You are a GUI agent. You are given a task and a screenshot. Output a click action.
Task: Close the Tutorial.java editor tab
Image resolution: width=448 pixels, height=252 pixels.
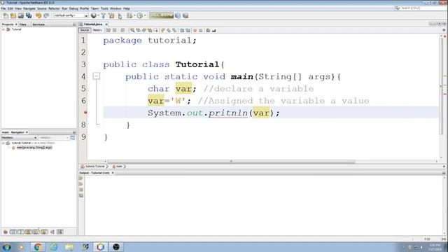pyautogui.click(x=106, y=24)
